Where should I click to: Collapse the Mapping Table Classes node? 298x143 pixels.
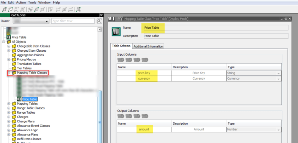(9, 73)
